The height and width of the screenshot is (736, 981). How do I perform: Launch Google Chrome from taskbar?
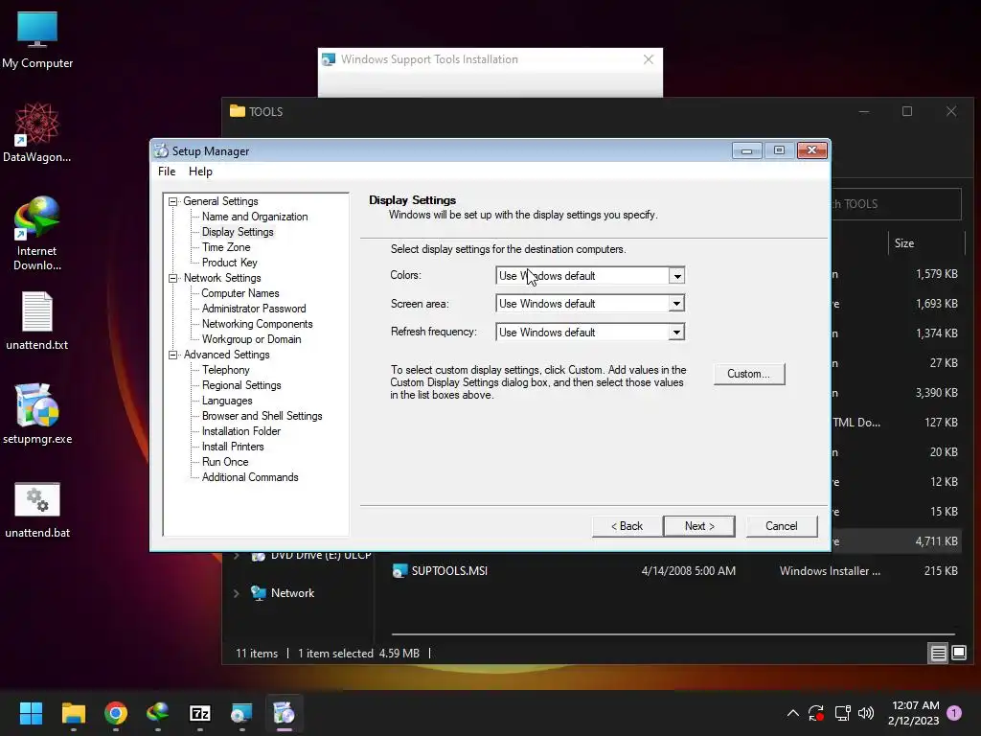116,713
